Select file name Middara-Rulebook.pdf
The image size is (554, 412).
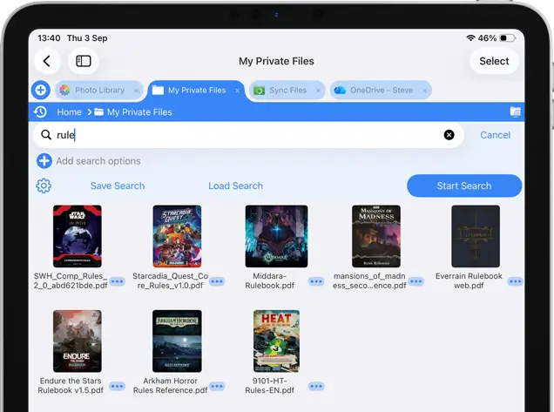[x=269, y=280]
